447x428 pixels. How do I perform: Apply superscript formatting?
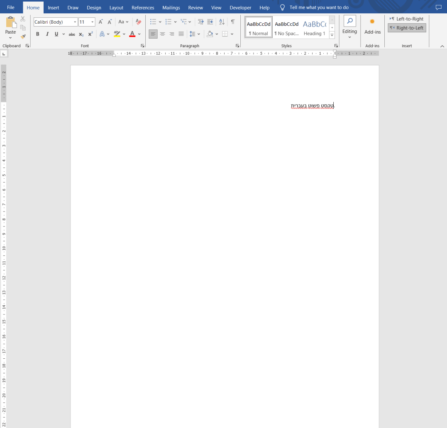[x=90, y=34]
